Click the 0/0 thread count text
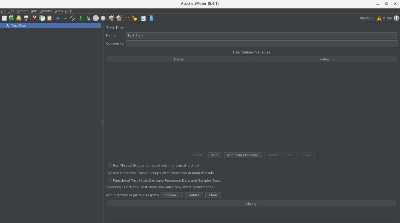This screenshot has width=400, height=223. (x=390, y=18)
